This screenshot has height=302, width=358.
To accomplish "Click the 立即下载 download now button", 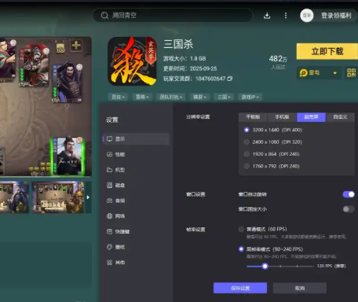I will coord(327,51).
